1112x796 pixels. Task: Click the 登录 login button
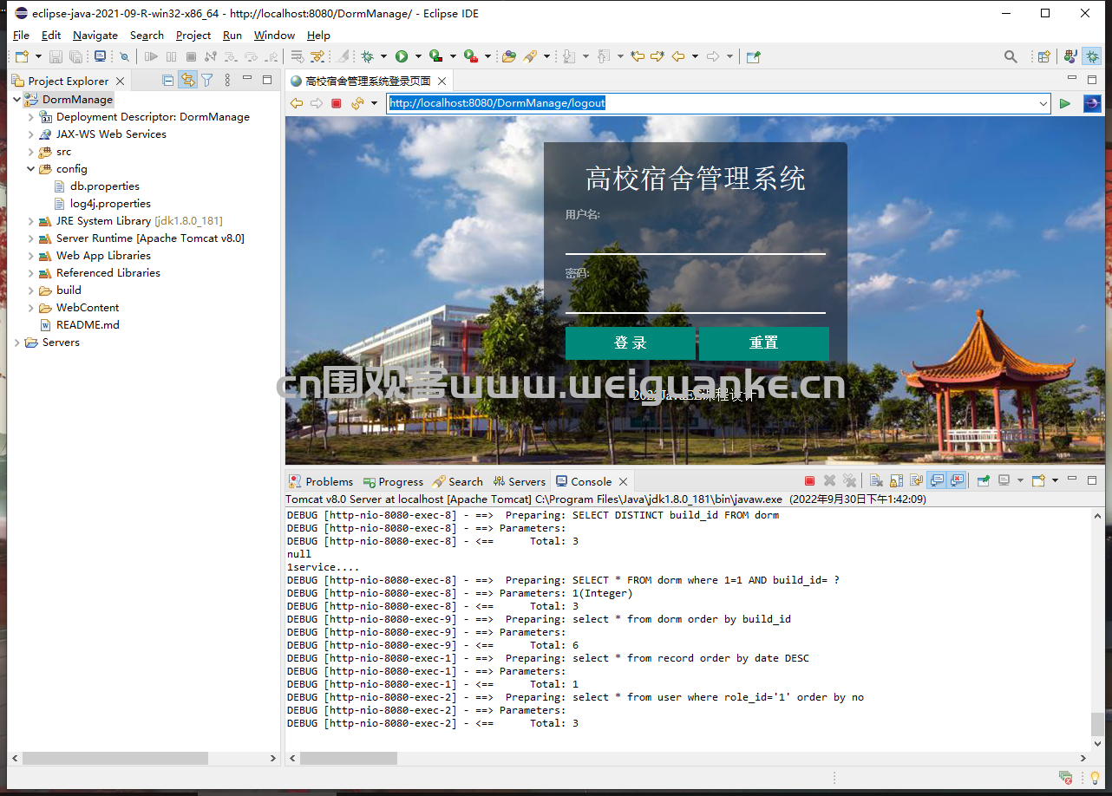pos(630,343)
